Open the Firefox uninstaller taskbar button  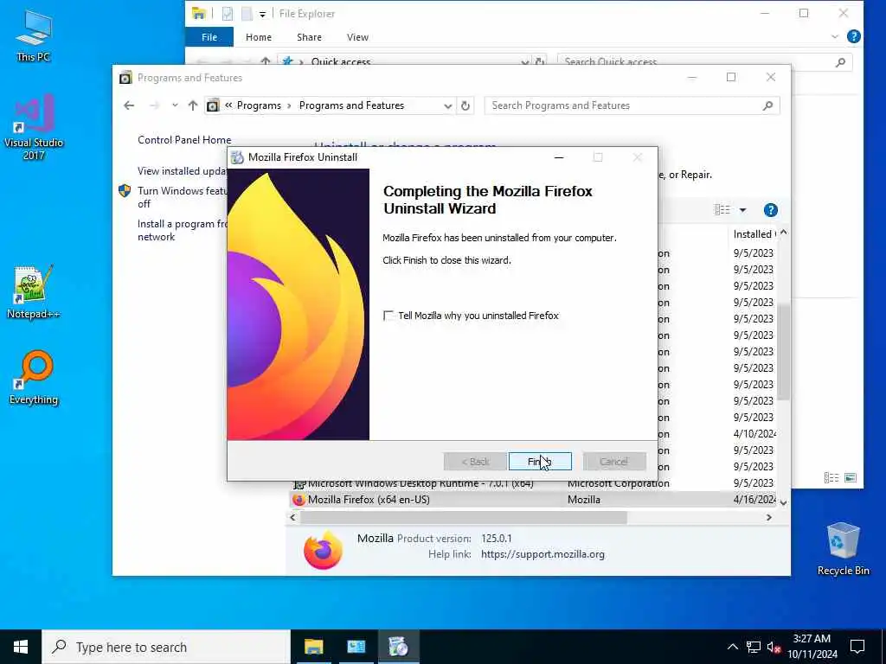click(x=398, y=647)
